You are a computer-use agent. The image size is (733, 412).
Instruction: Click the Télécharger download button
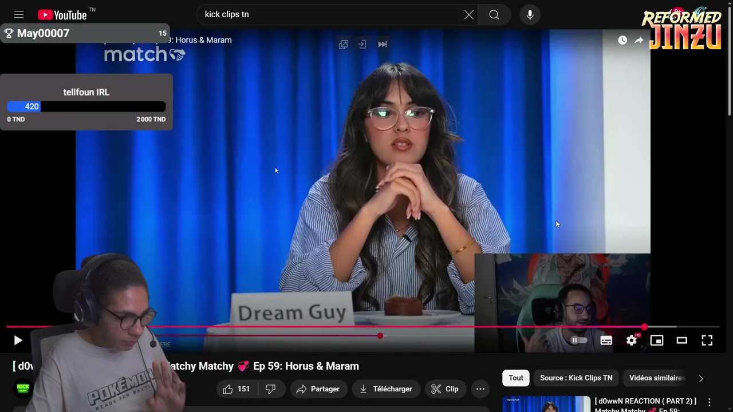coord(386,389)
